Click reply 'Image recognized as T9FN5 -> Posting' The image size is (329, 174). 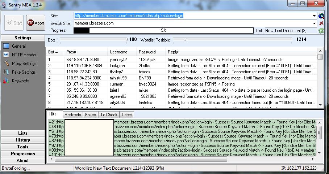(201, 84)
